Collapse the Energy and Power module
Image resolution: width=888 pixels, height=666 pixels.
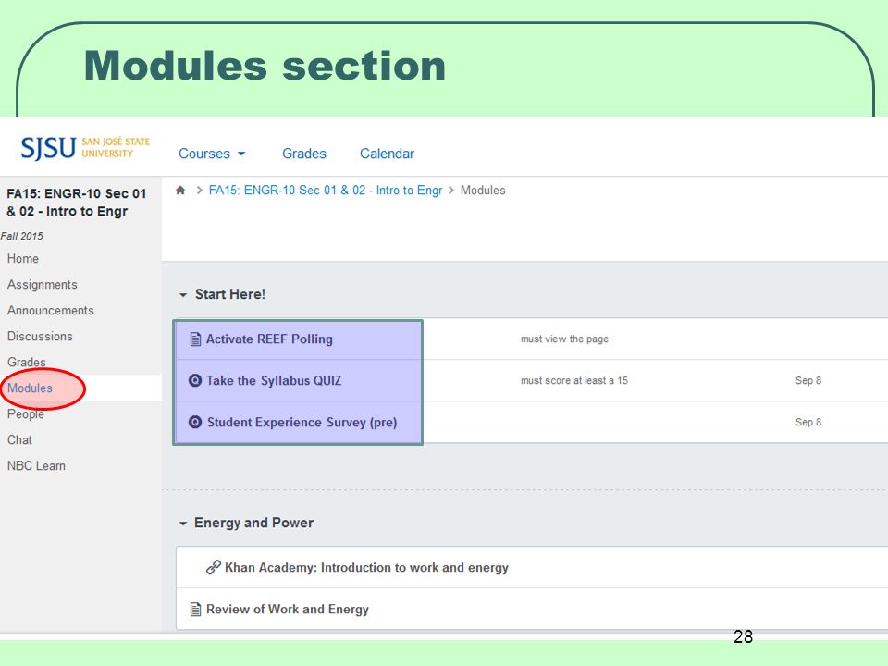tap(183, 524)
